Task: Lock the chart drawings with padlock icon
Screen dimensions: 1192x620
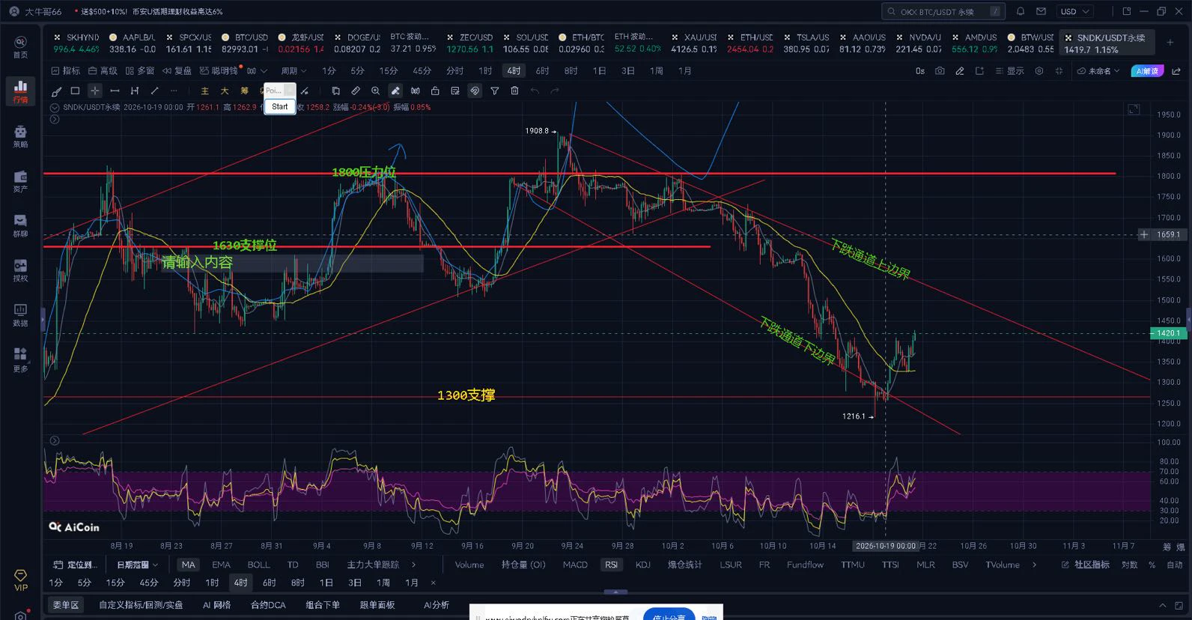Action: click(x=435, y=91)
